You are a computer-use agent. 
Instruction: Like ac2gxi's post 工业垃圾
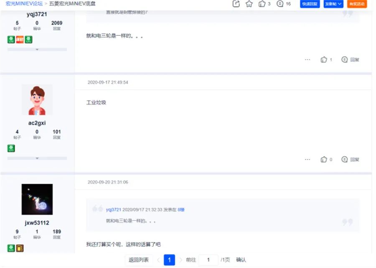point(324,159)
